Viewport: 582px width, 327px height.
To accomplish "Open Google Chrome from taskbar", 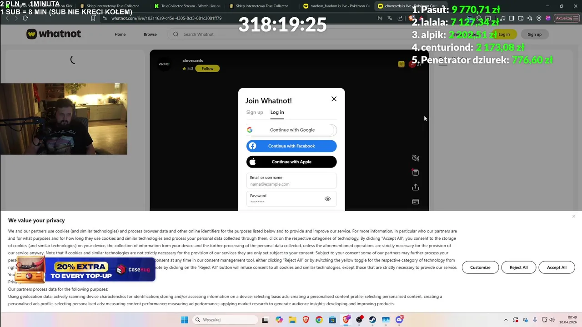I will tap(319, 320).
